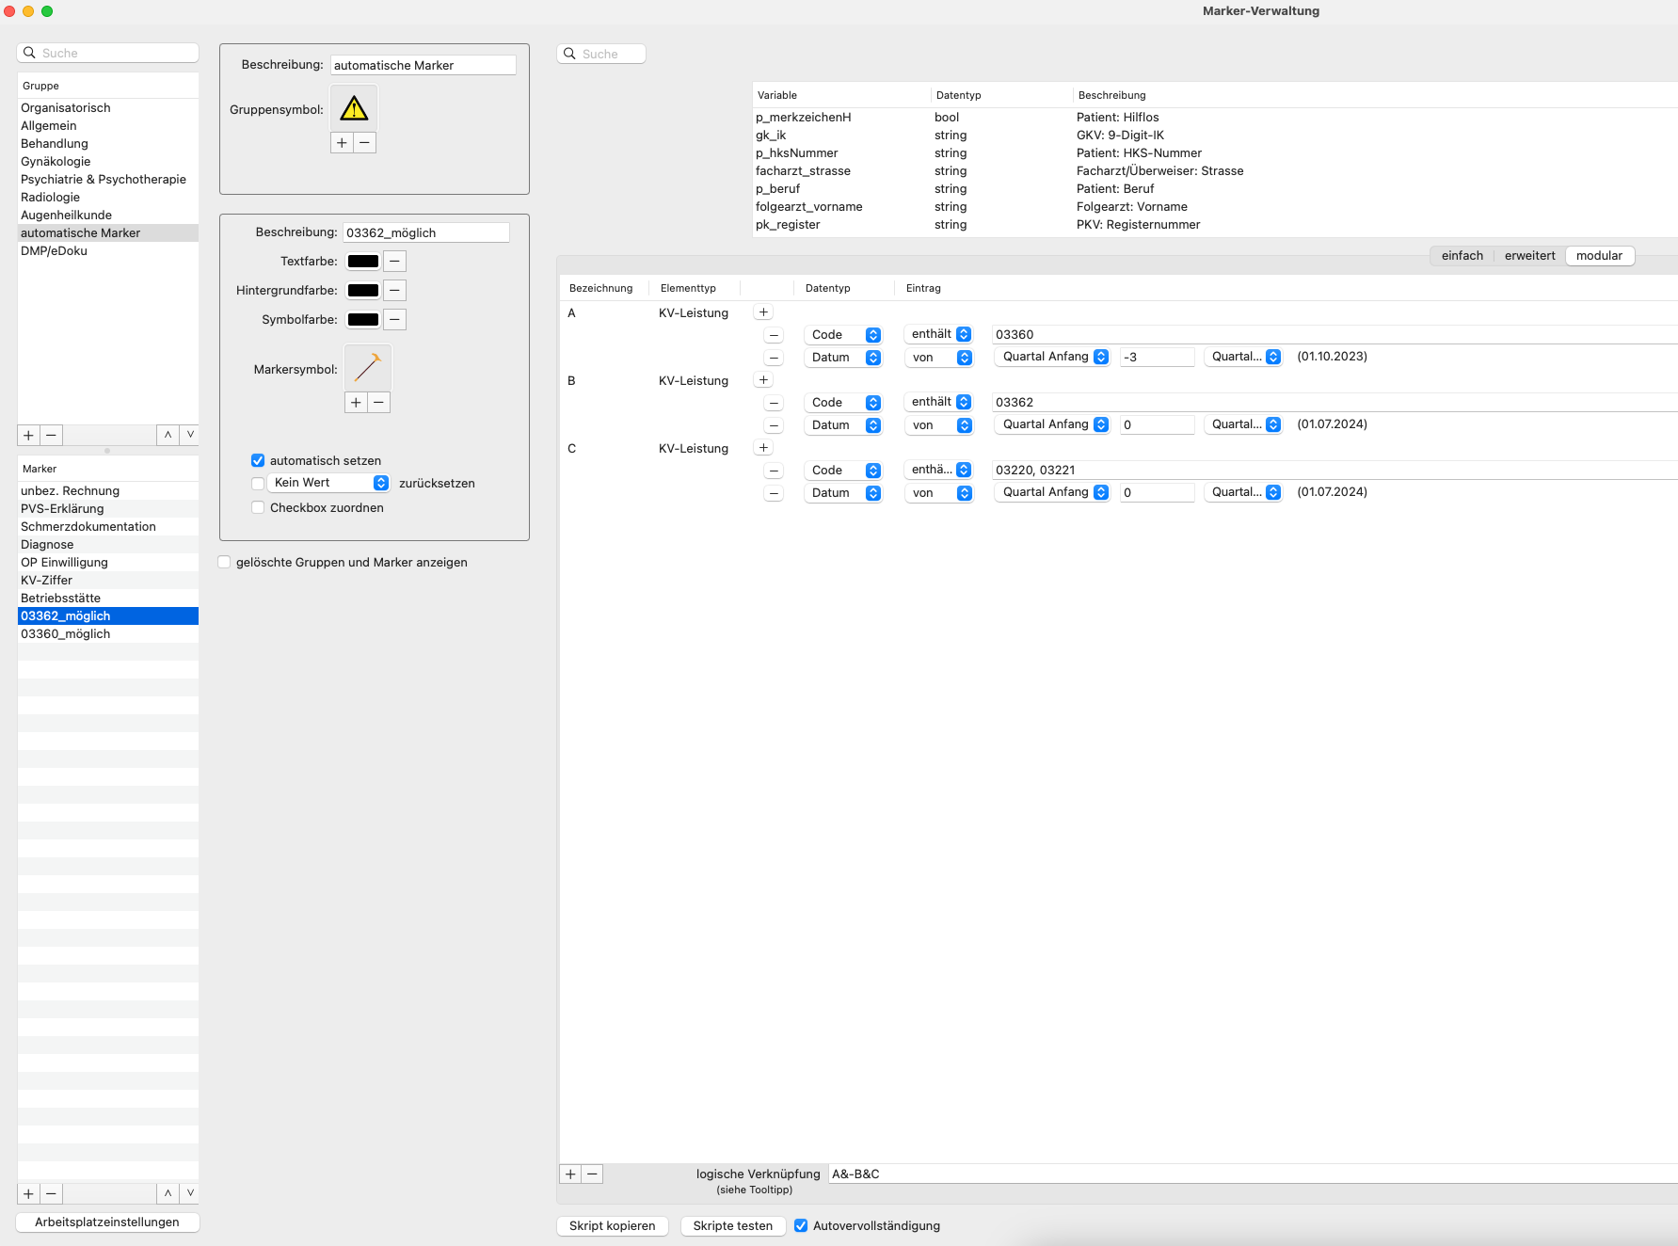Move selected marker up in list
Screen dimensions: 1678x1246
[x=168, y=1193]
